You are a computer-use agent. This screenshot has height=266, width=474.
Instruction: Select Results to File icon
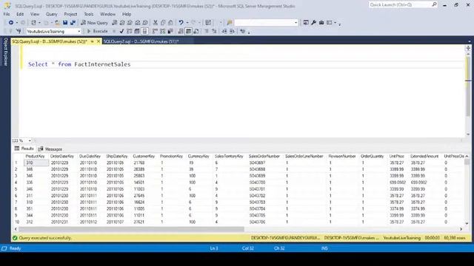click(x=196, y=31)
